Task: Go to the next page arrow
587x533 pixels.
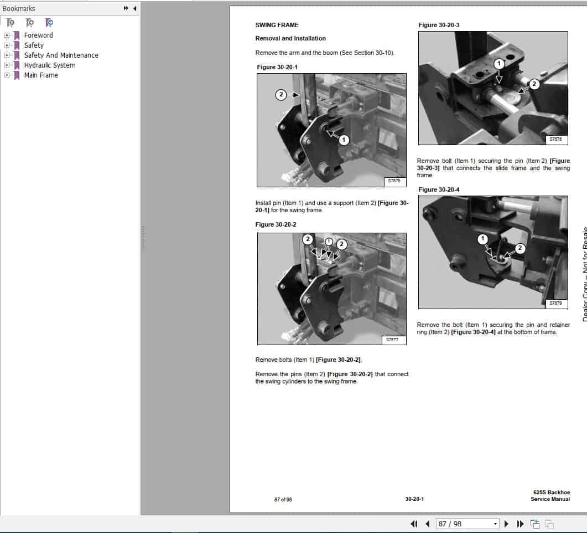Action: (x=506, y=524)
